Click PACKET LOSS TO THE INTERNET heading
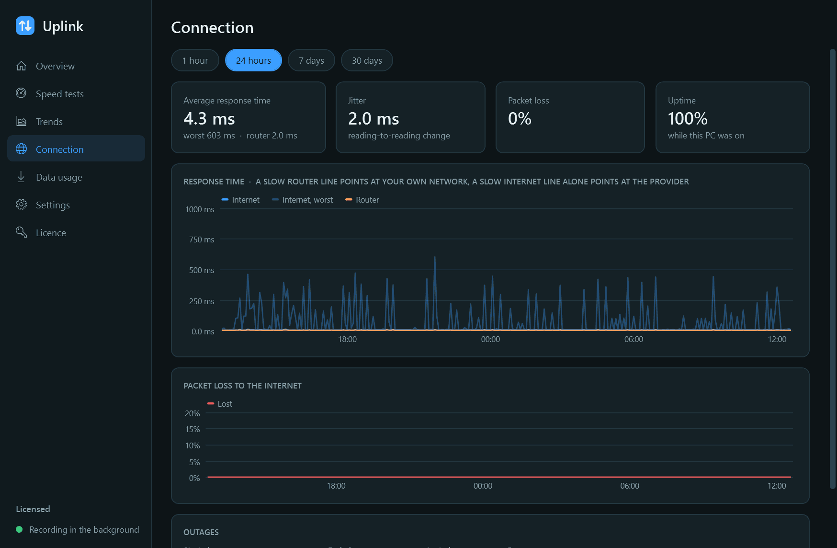Screen dimensions: 837x548 tap(242, 386)
